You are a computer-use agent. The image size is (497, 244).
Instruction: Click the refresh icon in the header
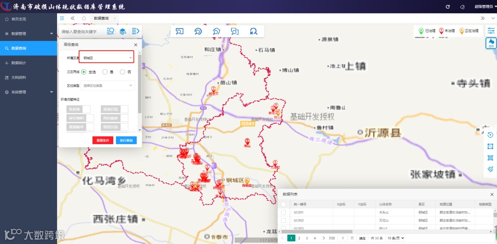tap(448, 6)
